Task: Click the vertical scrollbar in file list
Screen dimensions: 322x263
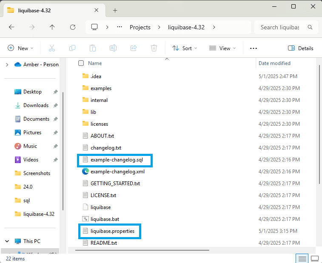Action: (319, 127)
